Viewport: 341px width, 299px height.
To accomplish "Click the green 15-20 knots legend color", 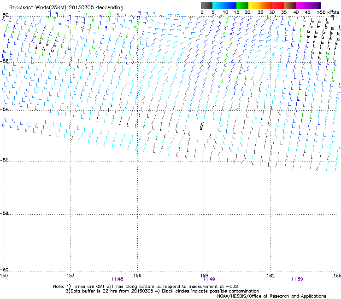I will (242, 6).
